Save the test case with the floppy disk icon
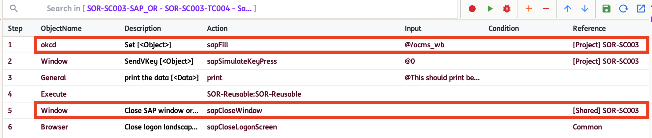Screen dimensions: 652x138 tap(607, 9)
